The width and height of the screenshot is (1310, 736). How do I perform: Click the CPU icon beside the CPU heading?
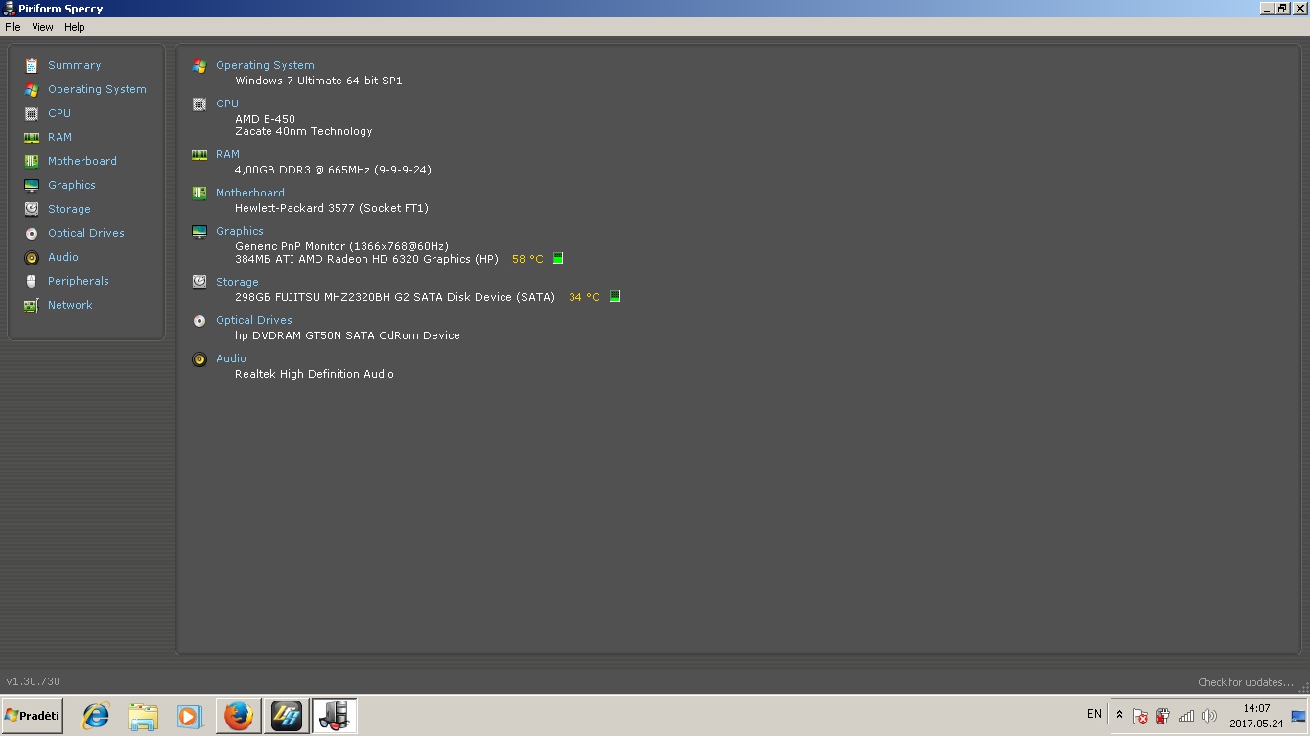click(x=199, y=103)
